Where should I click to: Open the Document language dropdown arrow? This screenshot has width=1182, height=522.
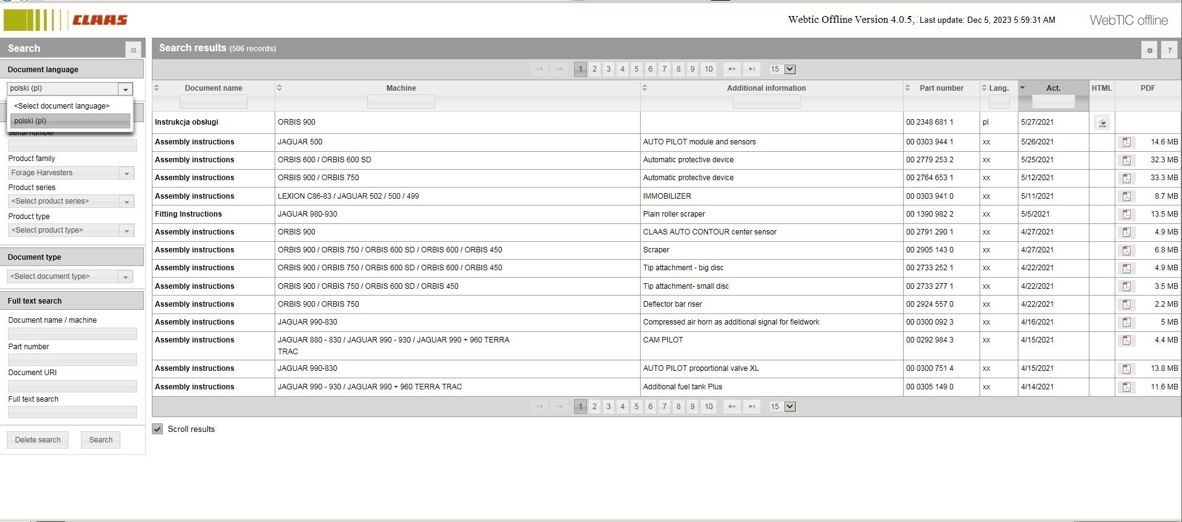(x=125, y=89)
